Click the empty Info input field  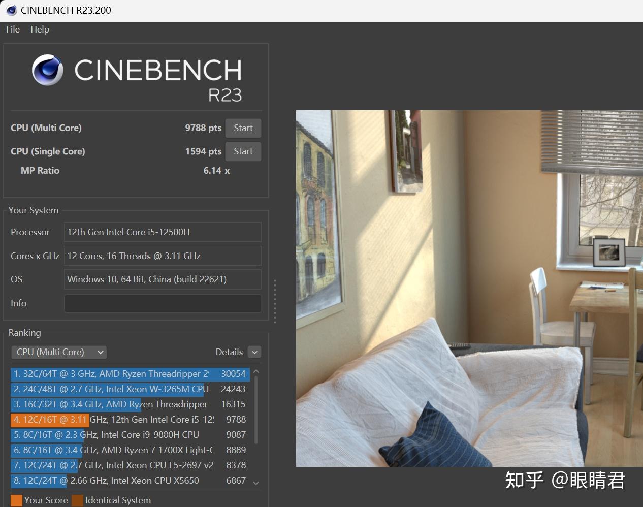click(163, 303)
